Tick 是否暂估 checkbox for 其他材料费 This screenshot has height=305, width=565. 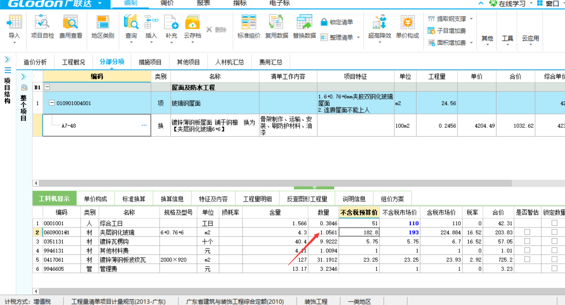527,250
